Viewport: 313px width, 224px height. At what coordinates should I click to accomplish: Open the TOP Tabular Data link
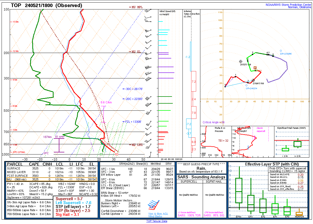(x=156, y=221)
